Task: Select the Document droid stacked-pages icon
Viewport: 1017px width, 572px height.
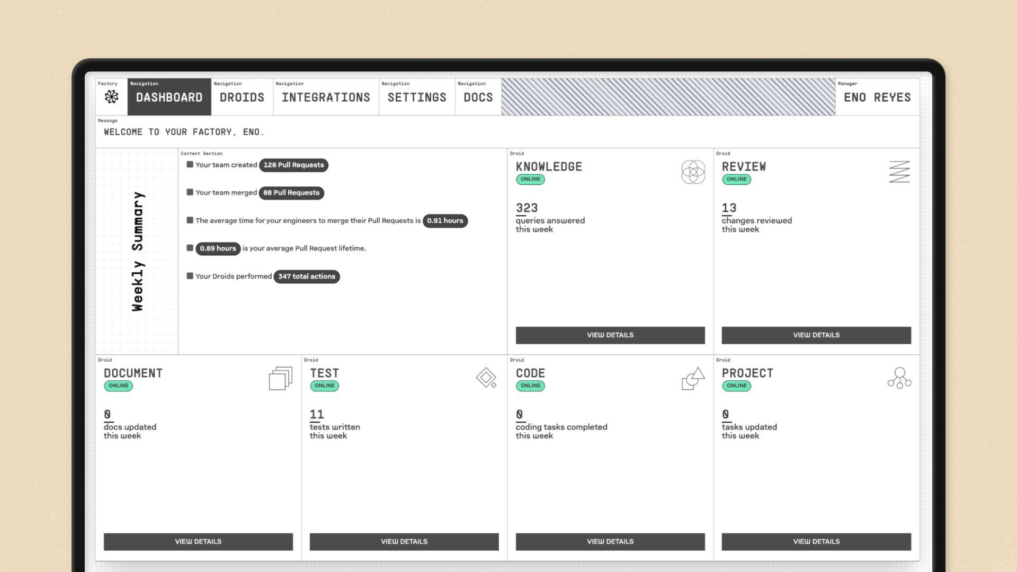Action: coord(280,378)
